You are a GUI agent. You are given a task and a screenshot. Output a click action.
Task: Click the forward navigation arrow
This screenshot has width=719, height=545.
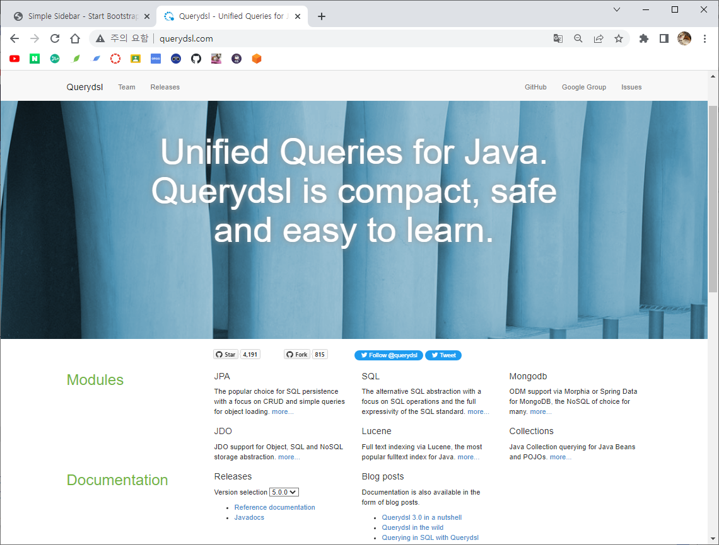pyautogui.click(x=35, y=38)
